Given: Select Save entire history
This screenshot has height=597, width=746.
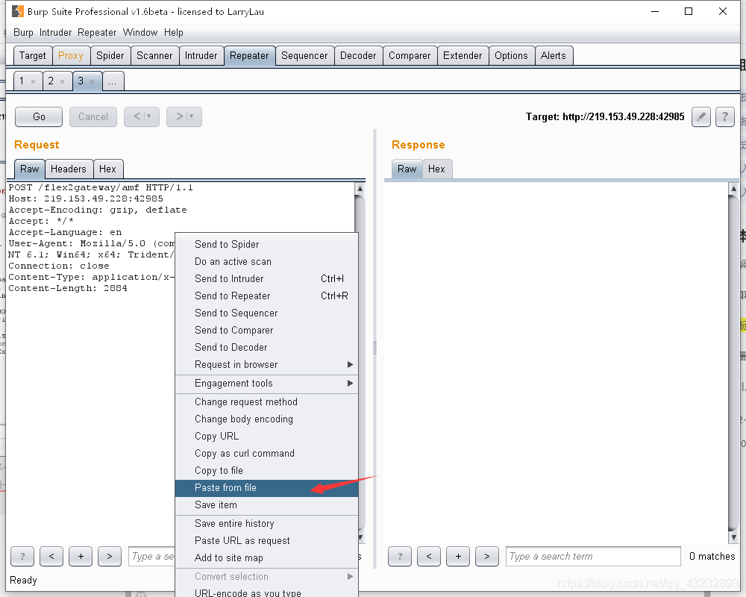Looking at the screenshot, I should [266, 524].
